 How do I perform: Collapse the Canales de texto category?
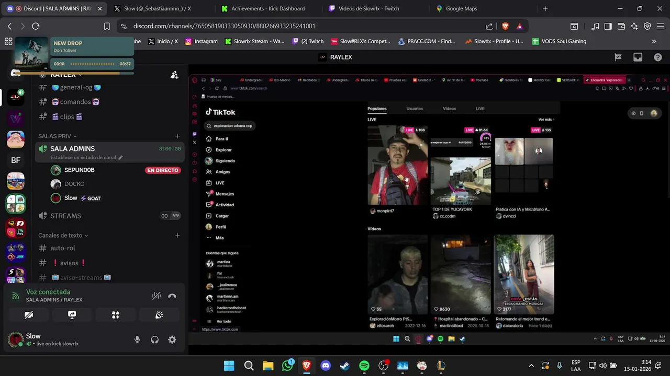click(x=63, y=236)
